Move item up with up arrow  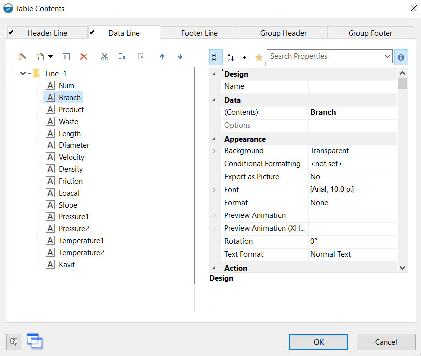tap(162, 57)
